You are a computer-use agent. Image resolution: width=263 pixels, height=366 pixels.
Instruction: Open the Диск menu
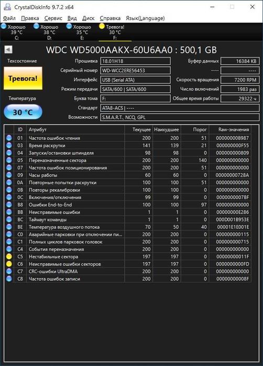click(89, 18)
